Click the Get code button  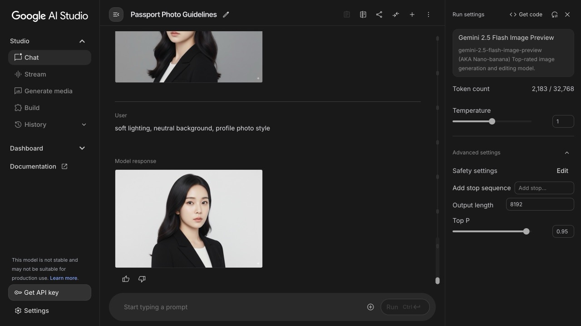[x=526, y=14]
